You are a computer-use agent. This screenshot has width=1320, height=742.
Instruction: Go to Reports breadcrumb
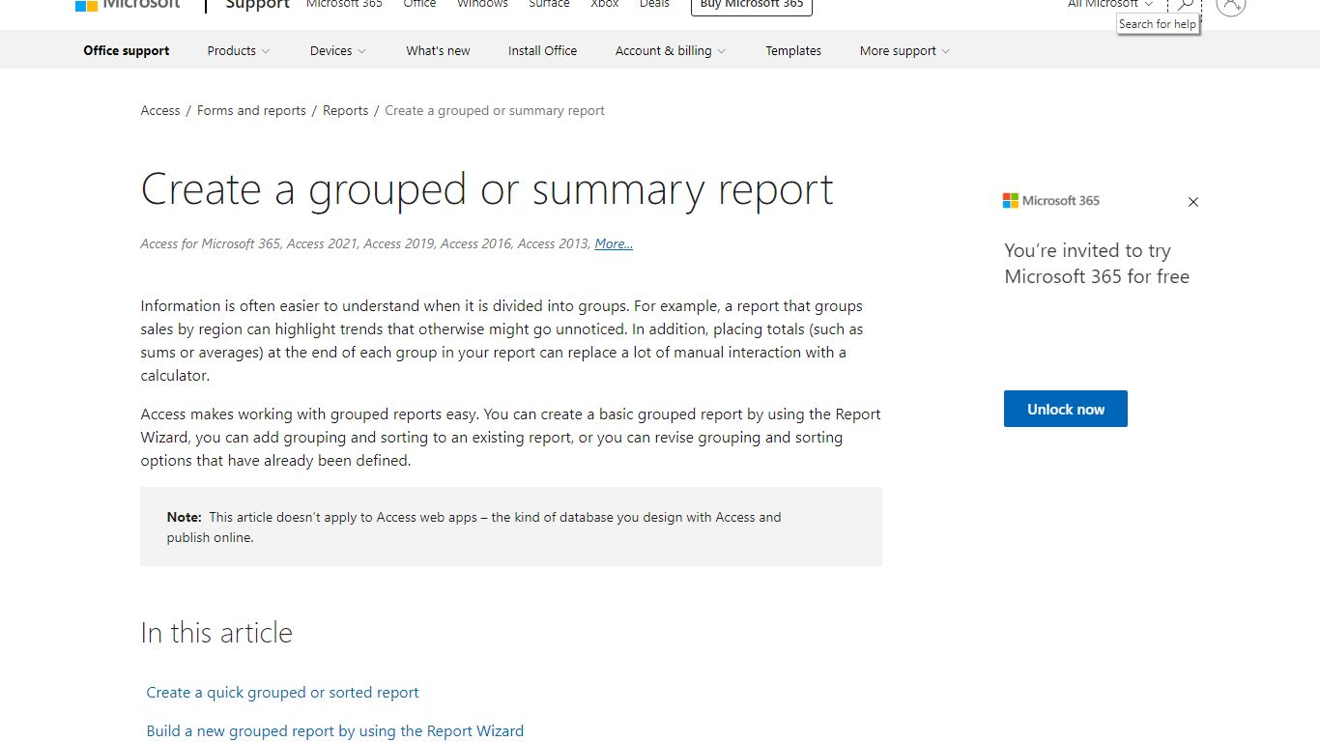click(x=345, y=110)
